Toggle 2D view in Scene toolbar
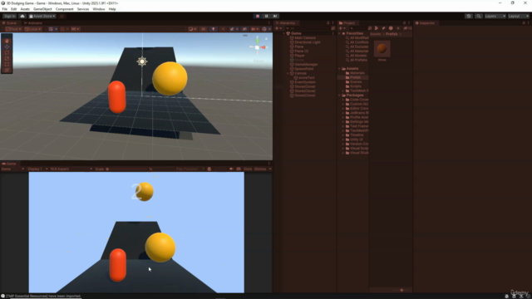 point(204,29)
